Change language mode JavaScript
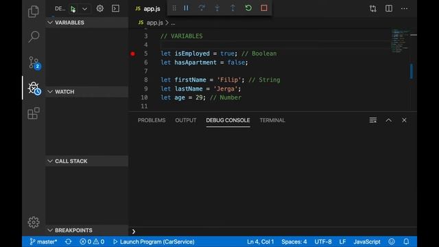The width and height of the screenshot is (439, 247). (x=367, y=242)
